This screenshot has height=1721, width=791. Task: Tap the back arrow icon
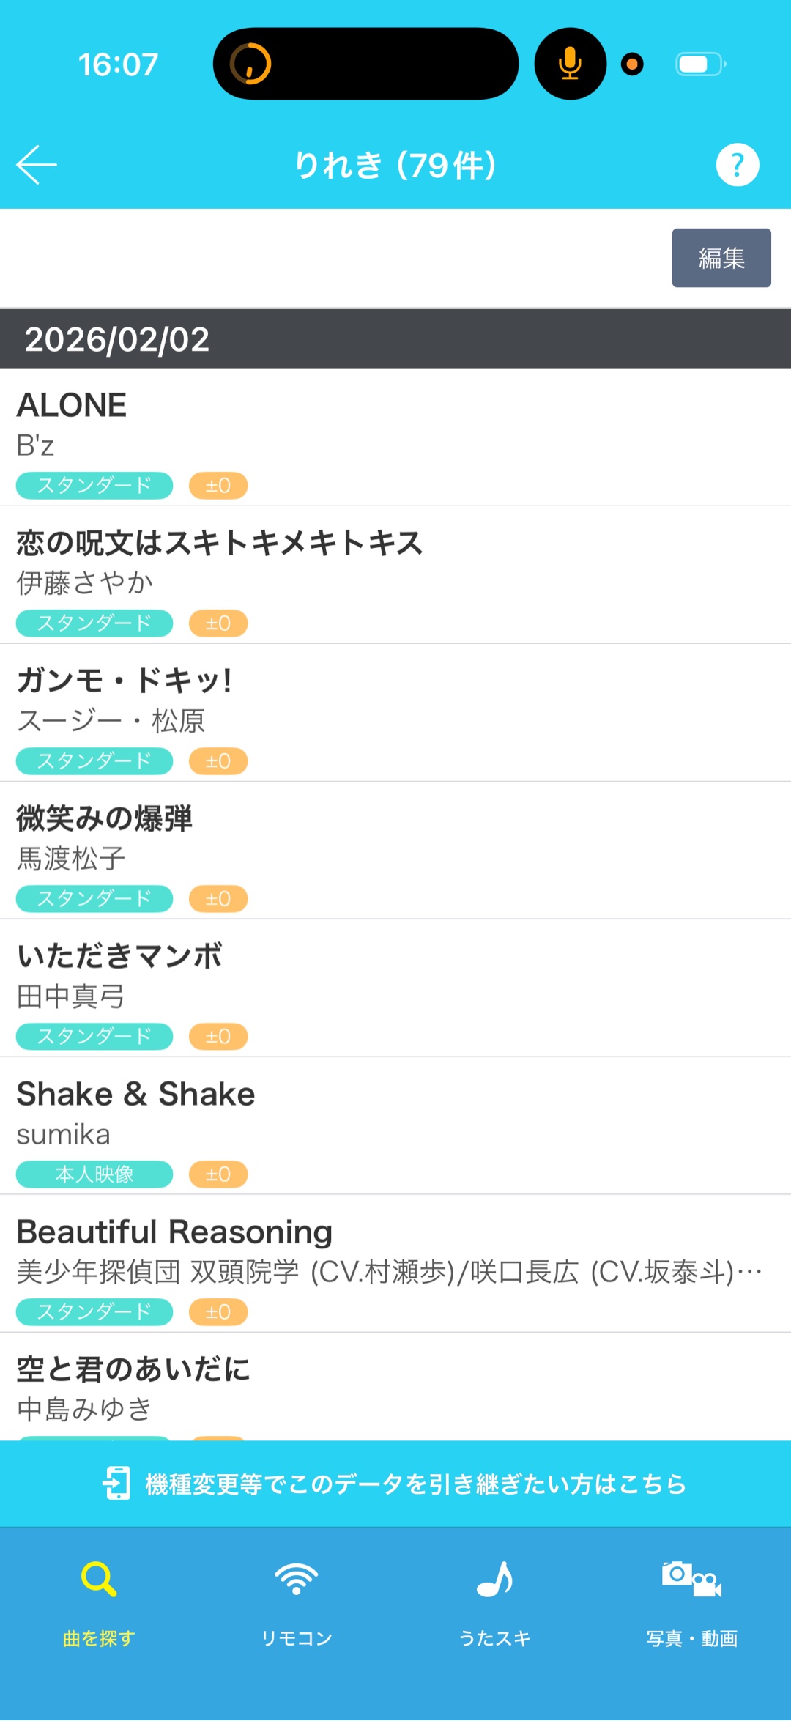(x=37, y=165)
